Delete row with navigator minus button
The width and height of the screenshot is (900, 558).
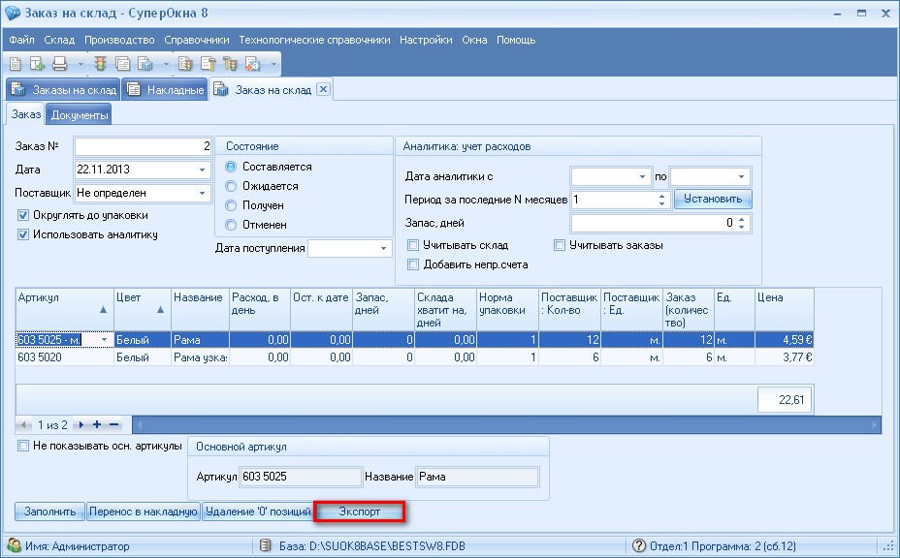tap(114, 424)
